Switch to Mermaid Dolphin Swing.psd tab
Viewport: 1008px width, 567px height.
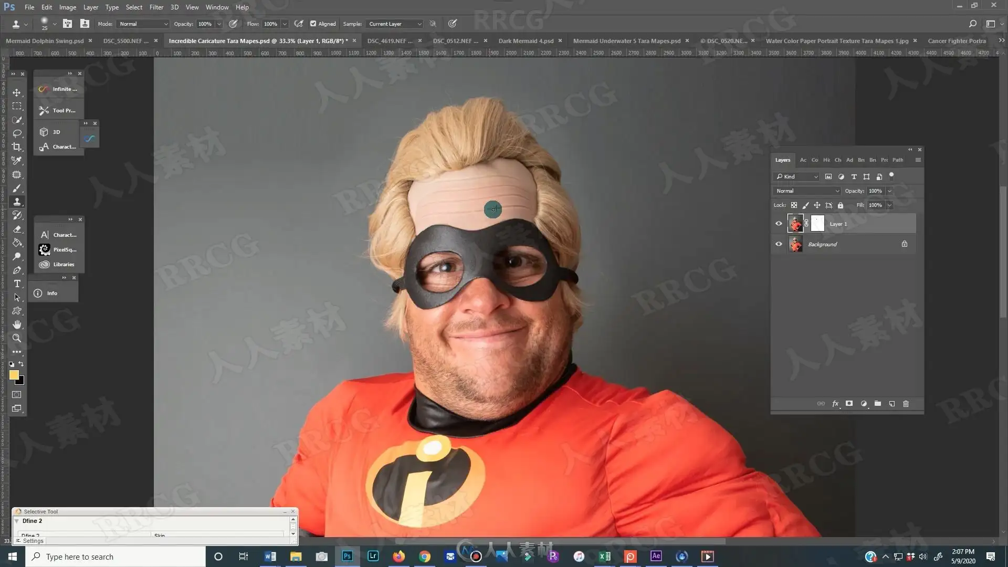[x=45, y=41]
